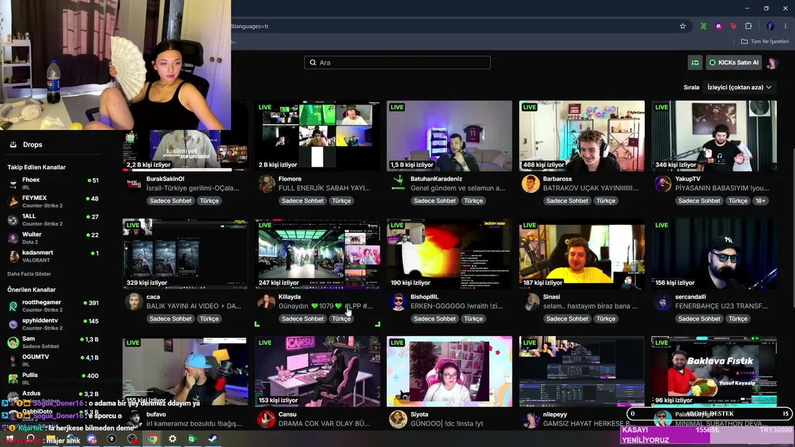Click stream title 'BALIK YAYINI AI VIDEO + DA...'
This screenshot has height=447, width=795.
click(x=194, y=306)
